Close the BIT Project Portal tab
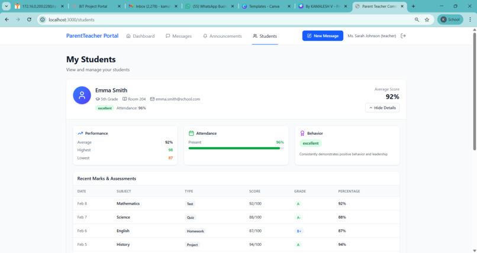Screen dimensions: 477x253 click(x=119, y=6)
